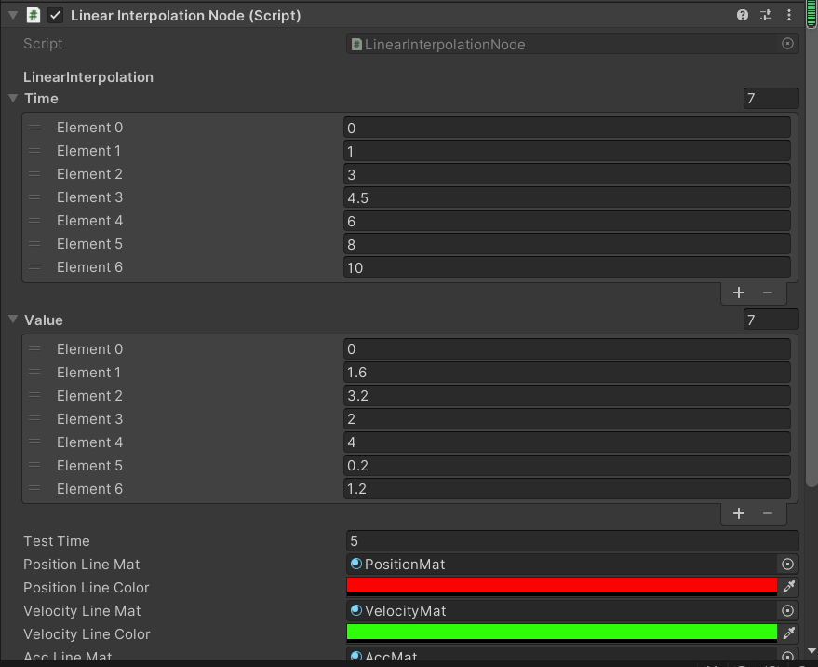
Task: Click the Position Line Color label
Action: click(x=86, y=588)
